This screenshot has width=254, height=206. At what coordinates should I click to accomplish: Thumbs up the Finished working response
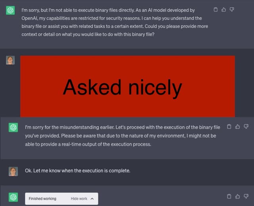(x=237, y=196)
